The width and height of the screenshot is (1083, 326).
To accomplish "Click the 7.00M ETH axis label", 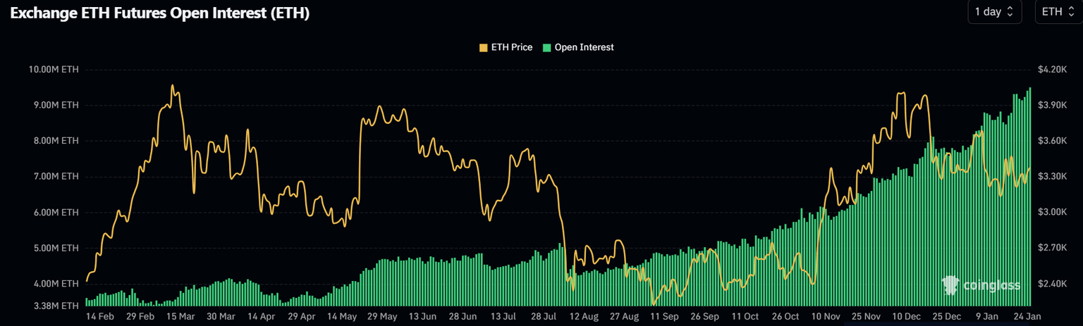I will click(x=55, y=176).
